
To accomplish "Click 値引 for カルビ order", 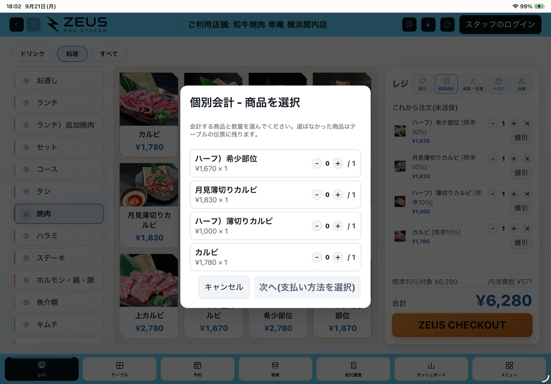I will (x=521, y=242).
